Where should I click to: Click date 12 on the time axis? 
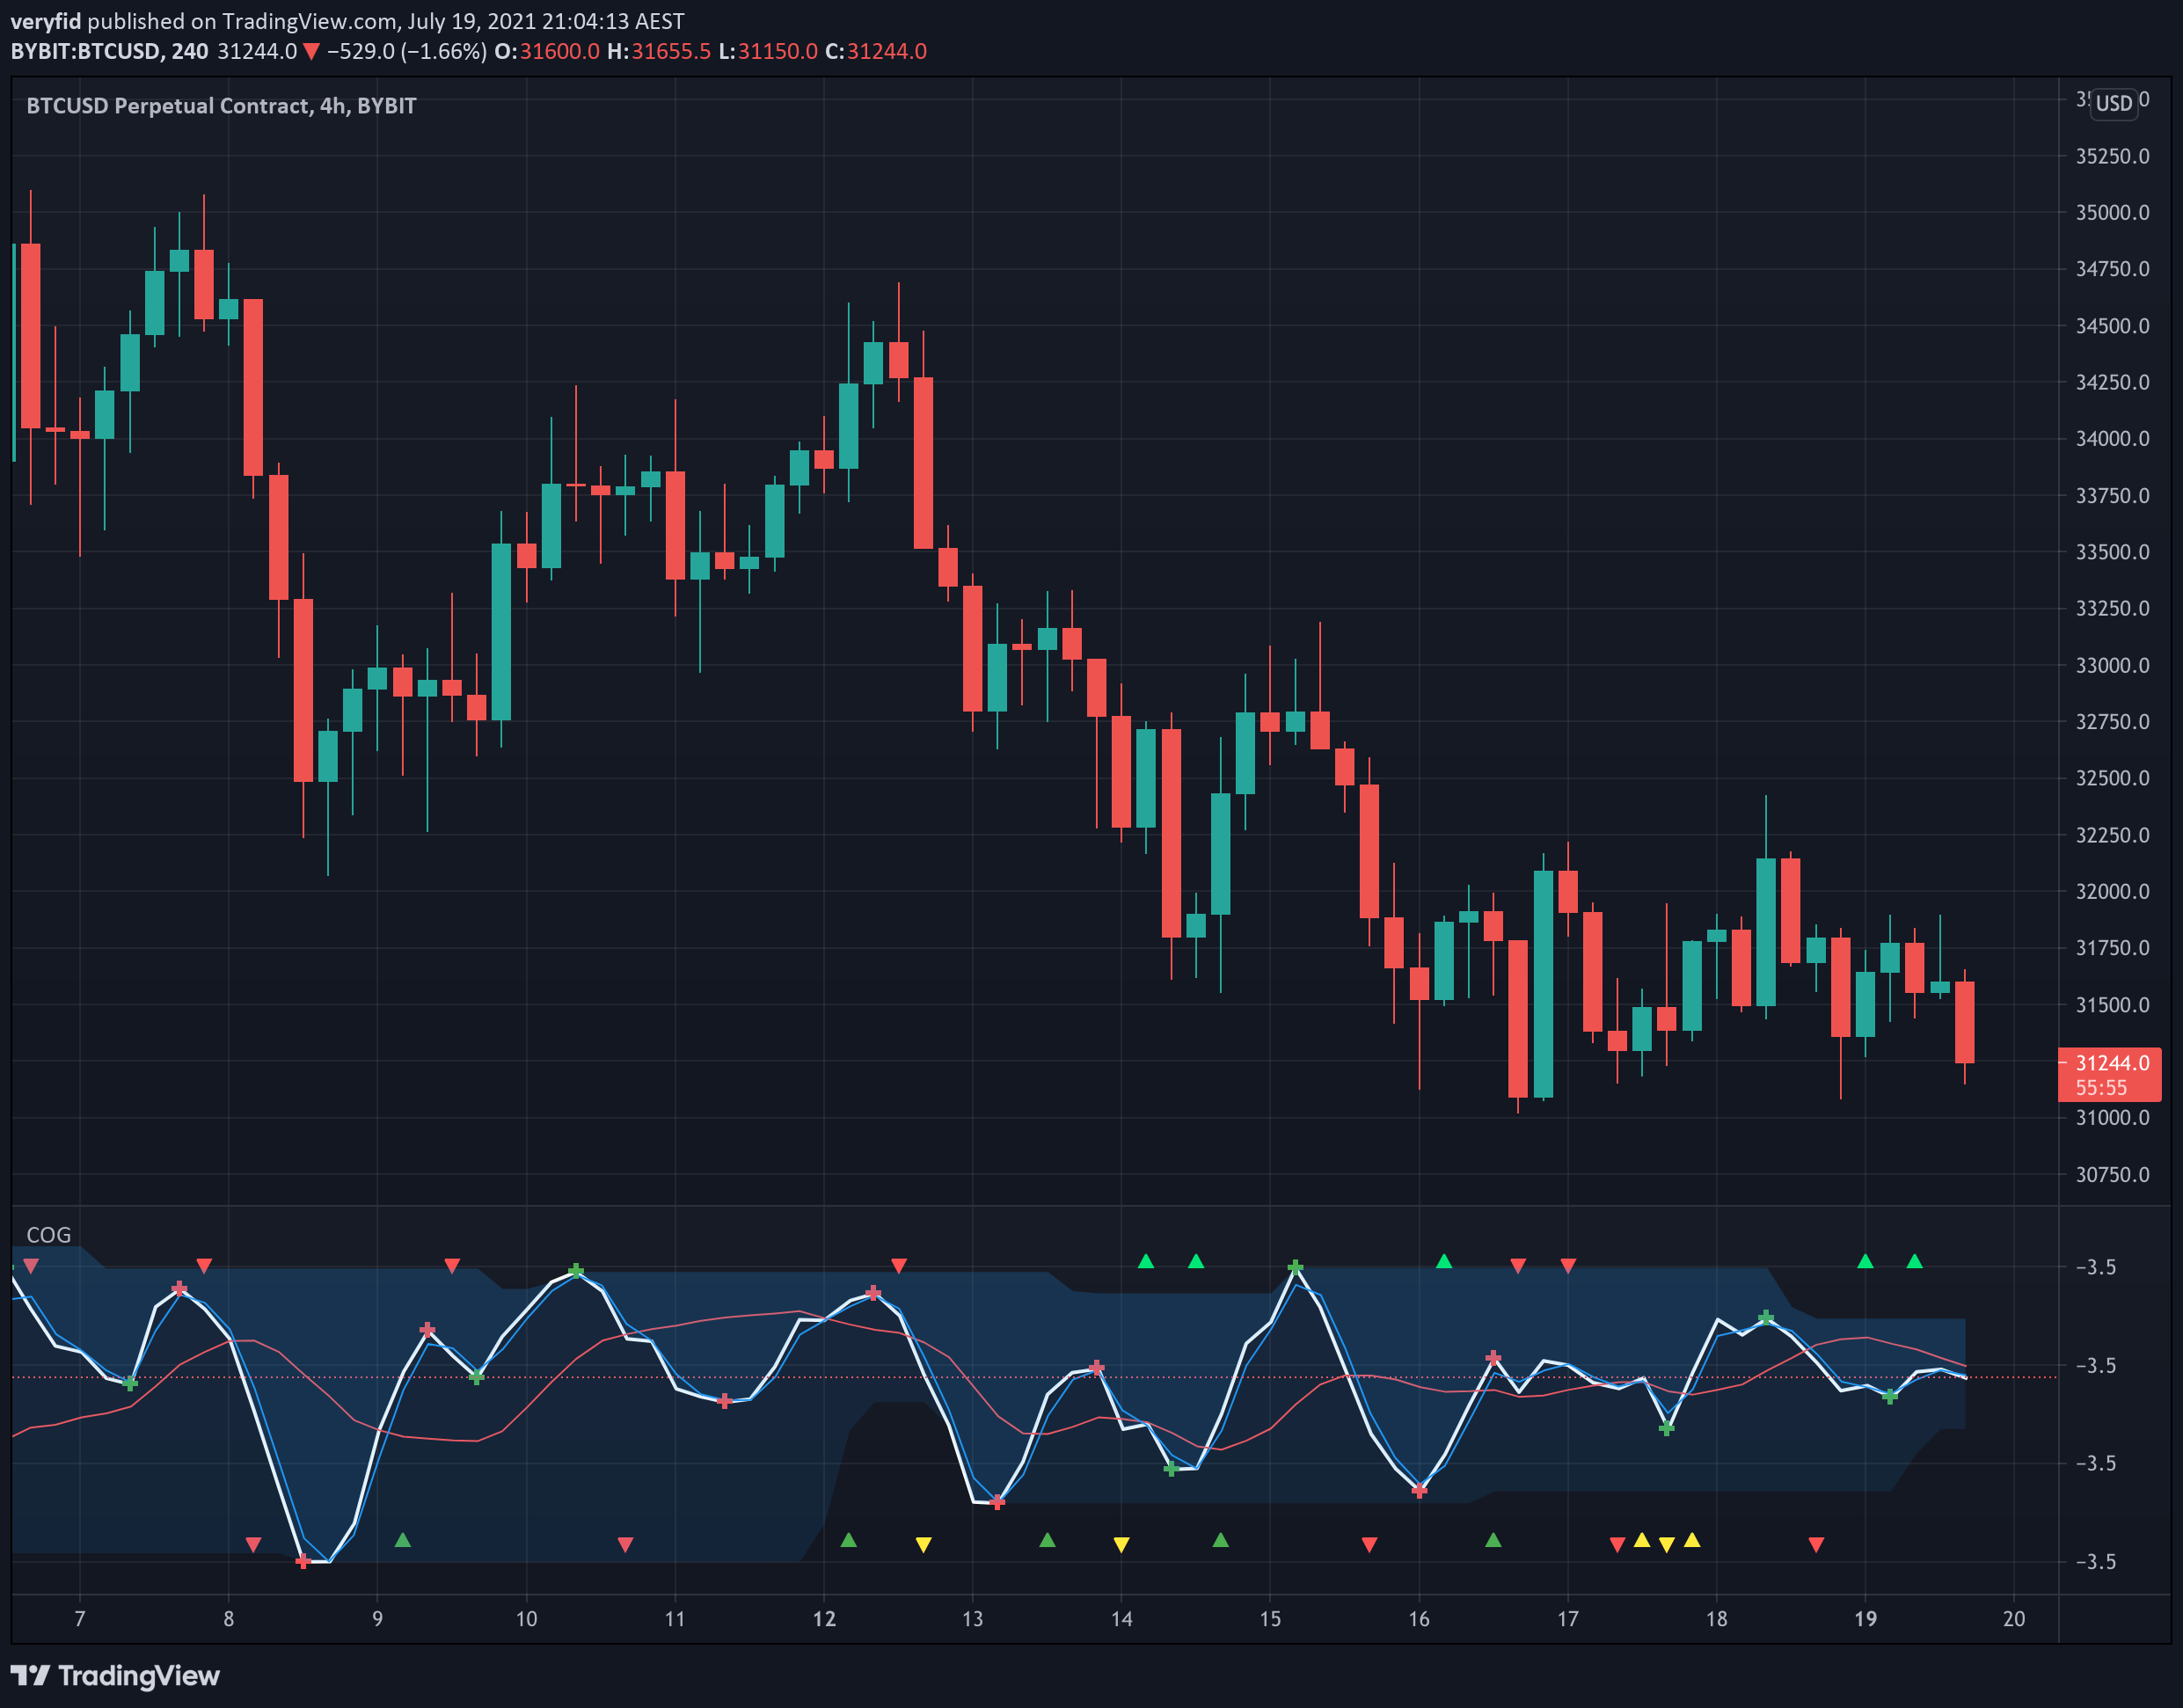(824, 1619)
